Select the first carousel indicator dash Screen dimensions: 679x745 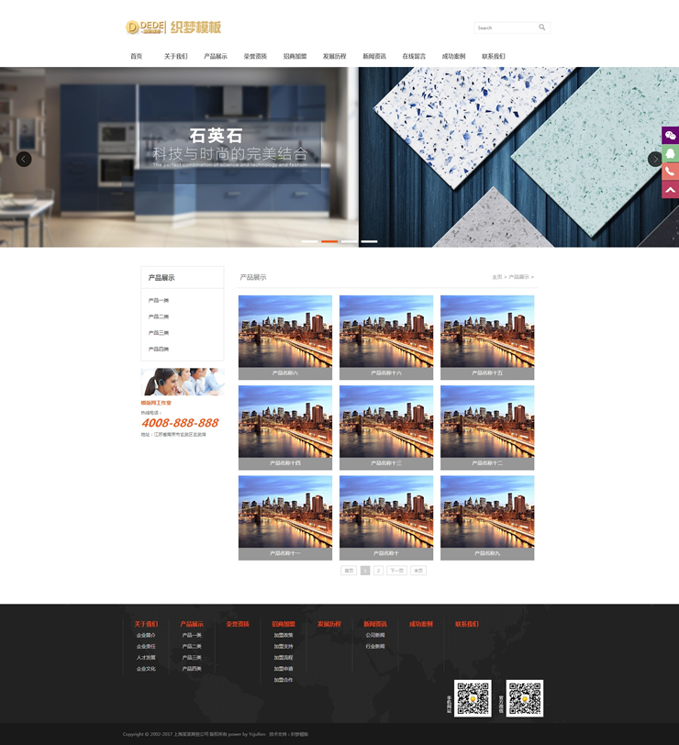coord(309,241)
